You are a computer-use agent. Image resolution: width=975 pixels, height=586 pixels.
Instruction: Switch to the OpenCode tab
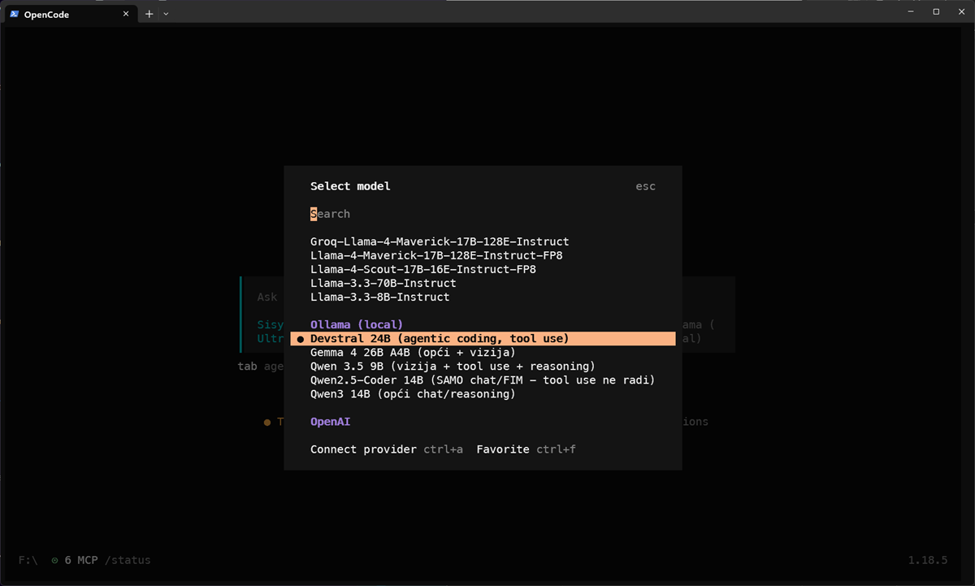[71, 14]
